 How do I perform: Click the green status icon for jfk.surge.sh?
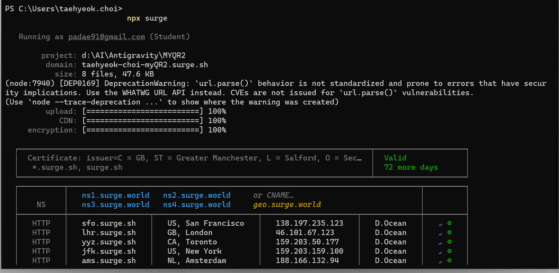click(x=449, y=251)
